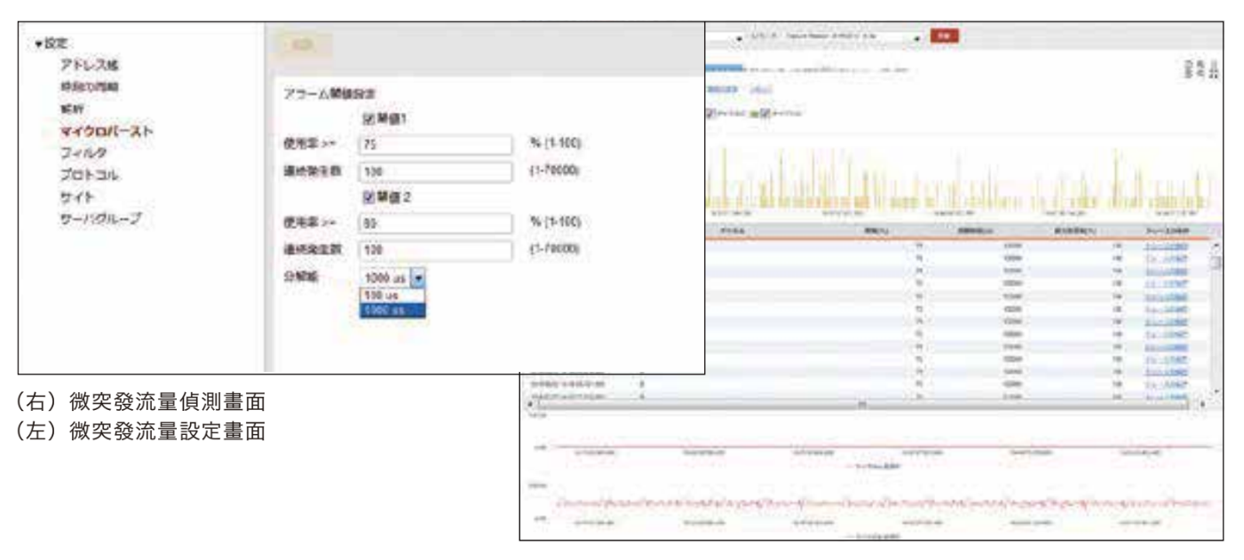Toggle the 閾値1 checkbox
Screen dimensions: 1244x560
click(x=368, y=119)
